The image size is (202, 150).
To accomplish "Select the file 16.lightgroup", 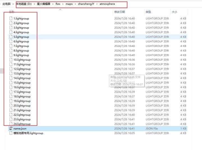I will click(x=22, y=87).
